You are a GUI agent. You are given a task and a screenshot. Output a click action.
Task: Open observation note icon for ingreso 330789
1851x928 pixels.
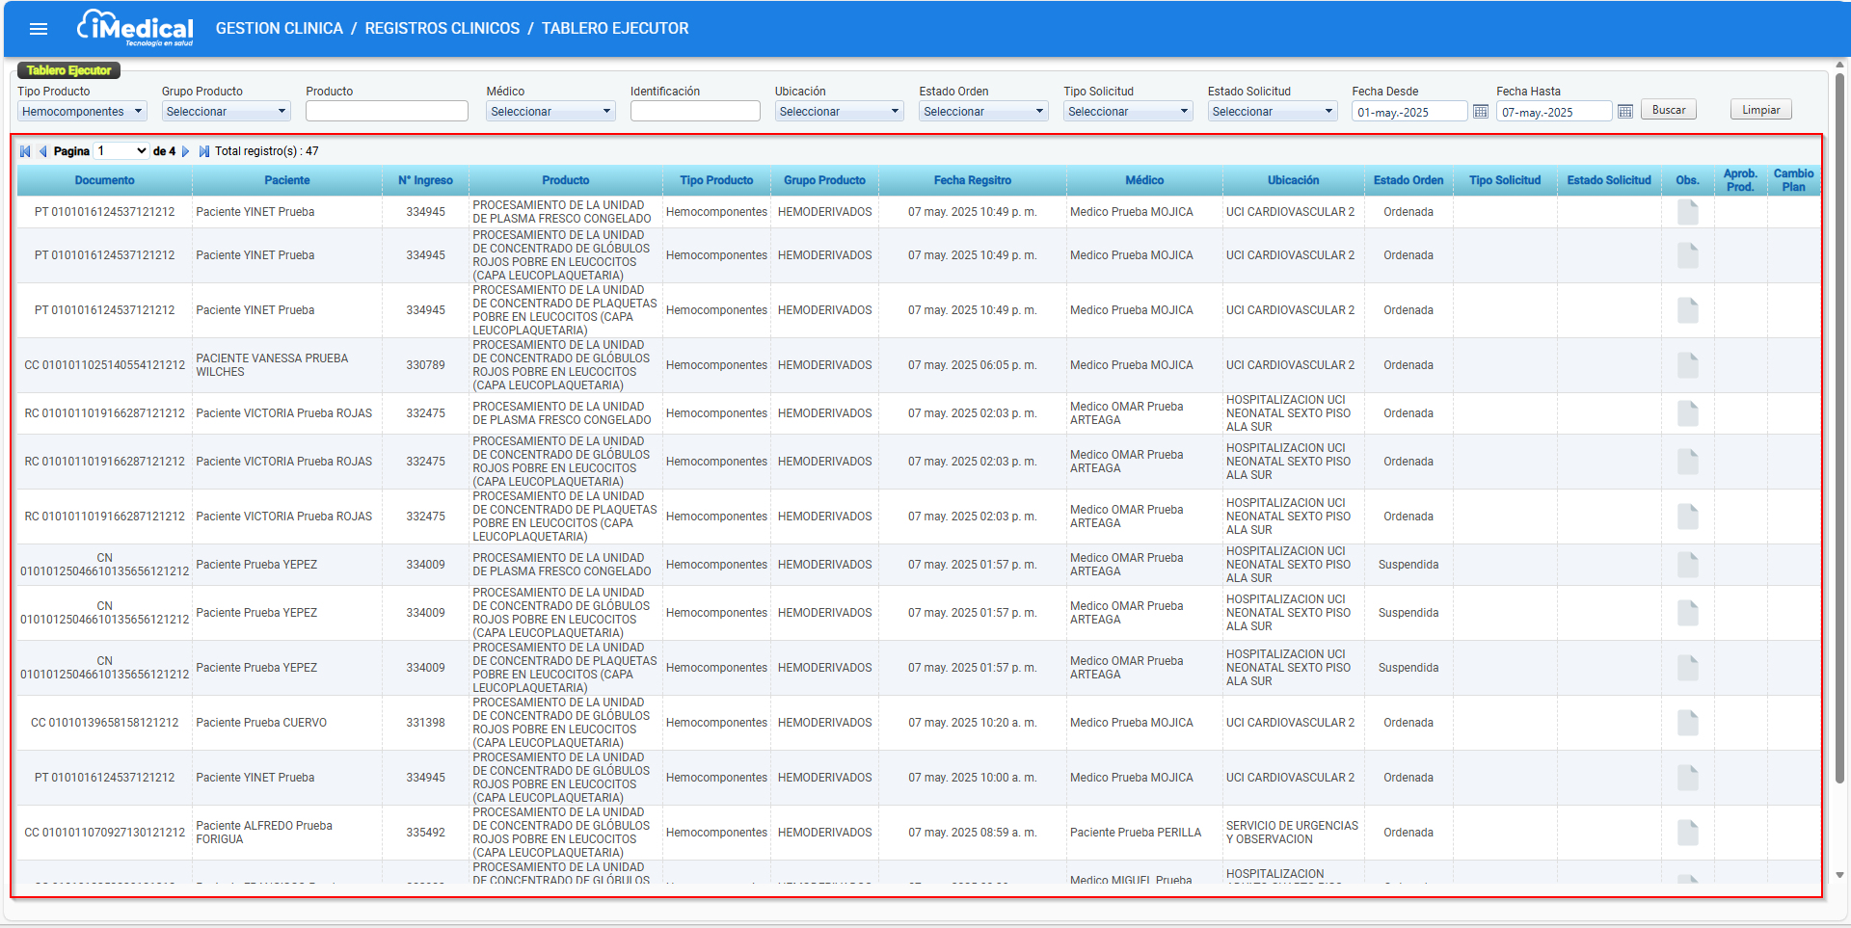click(x=1687, y=365)
